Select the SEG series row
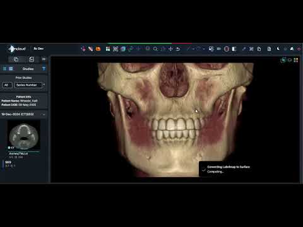303x227 pixels. 11,164
